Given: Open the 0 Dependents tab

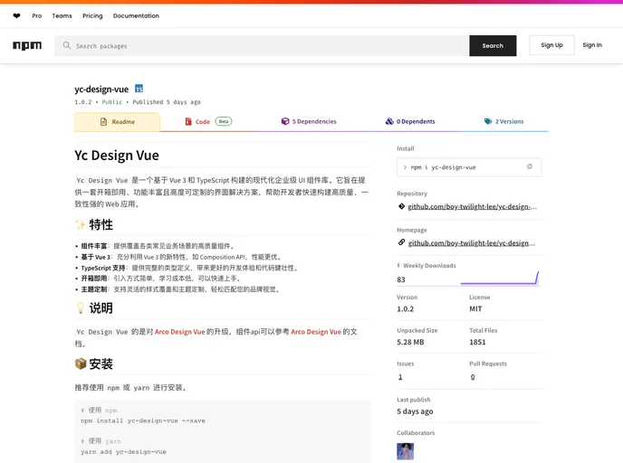Looking at the screenshot, I should point(410,121).
